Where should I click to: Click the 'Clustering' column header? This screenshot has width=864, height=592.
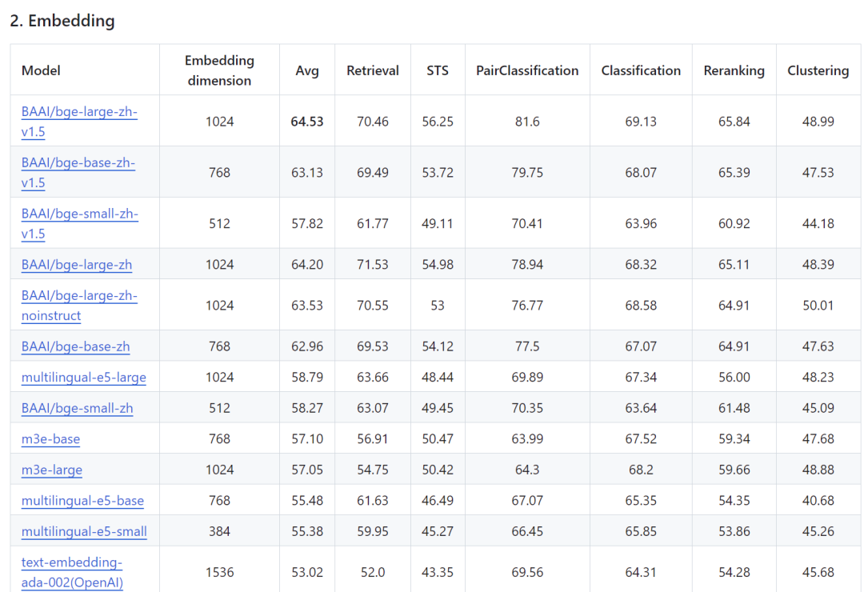(x=818, y=70)
